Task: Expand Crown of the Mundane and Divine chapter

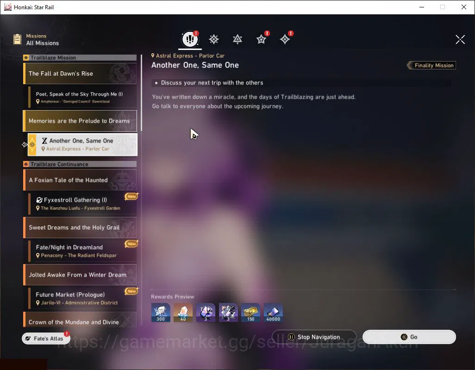Action: coord(80,320)
